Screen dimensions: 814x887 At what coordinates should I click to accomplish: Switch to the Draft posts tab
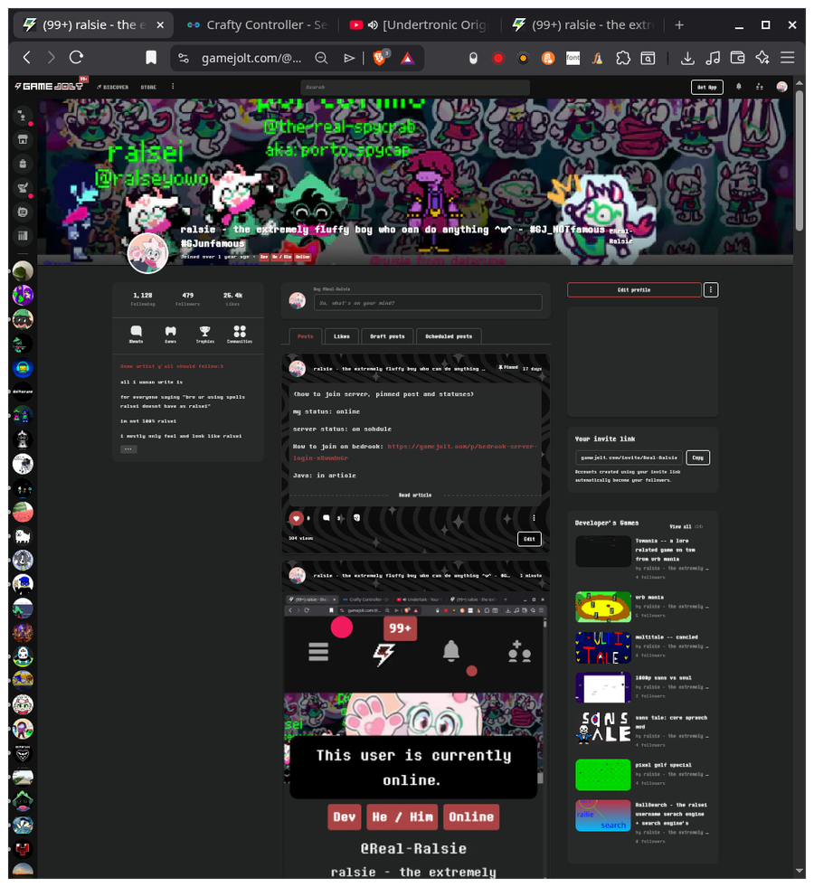tap(387, 336)
